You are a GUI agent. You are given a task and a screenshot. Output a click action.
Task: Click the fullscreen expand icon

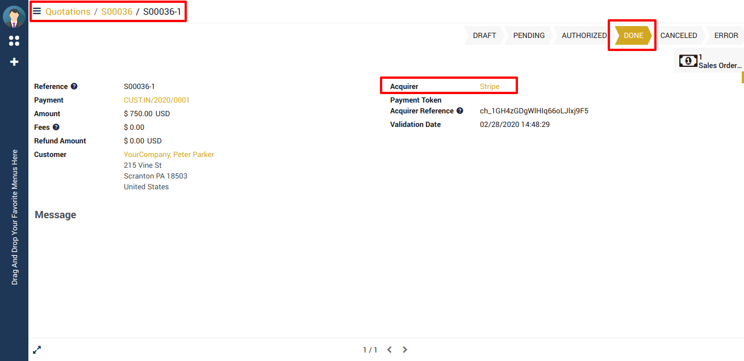point(37,350)
